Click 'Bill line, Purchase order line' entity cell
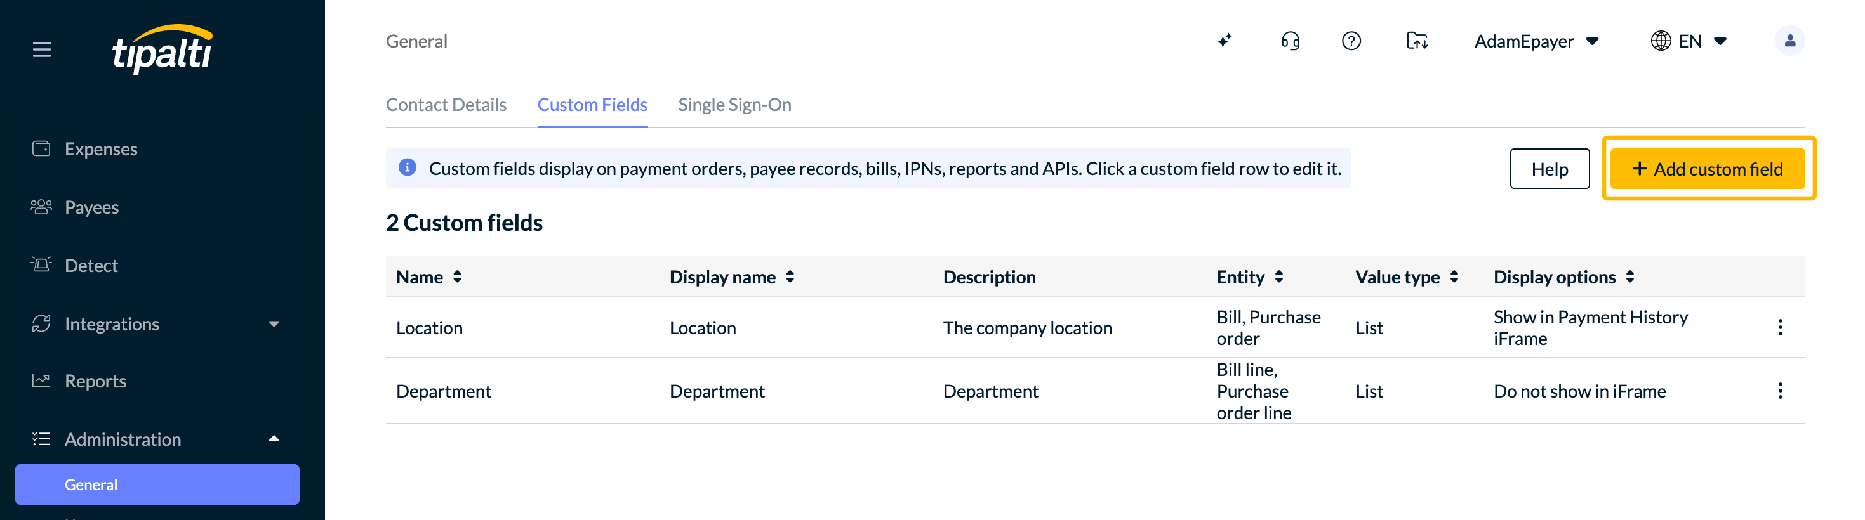The image size is (1865, 520). coord(1254,391)
